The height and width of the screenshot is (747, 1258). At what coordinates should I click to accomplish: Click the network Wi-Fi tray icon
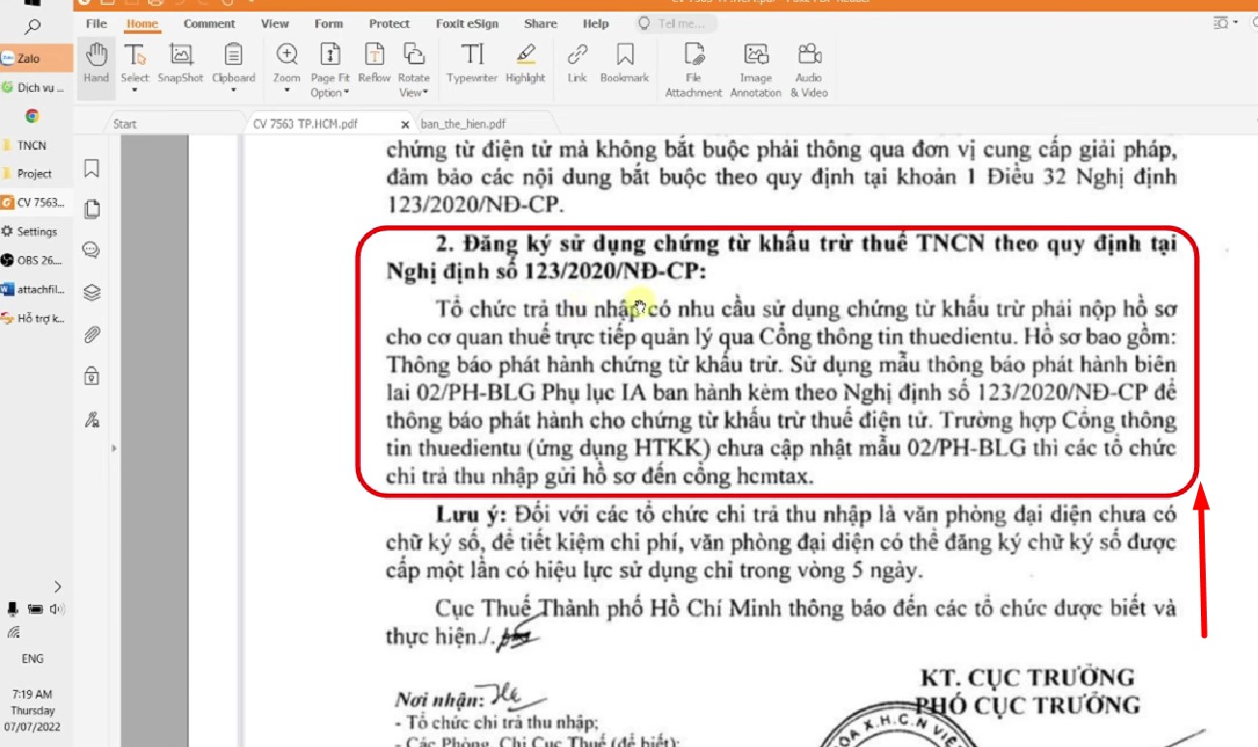(14, 633)
